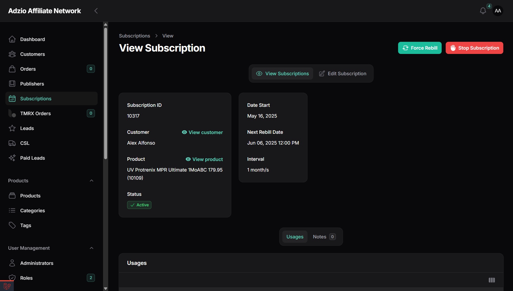Click the CSL truck icon
Image resolution: width=513 pixels, height=291 pixels.
(12, 143)
